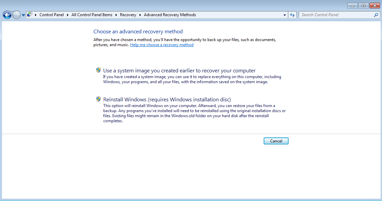Click the Forward navigation arrow button

point(16,15)
